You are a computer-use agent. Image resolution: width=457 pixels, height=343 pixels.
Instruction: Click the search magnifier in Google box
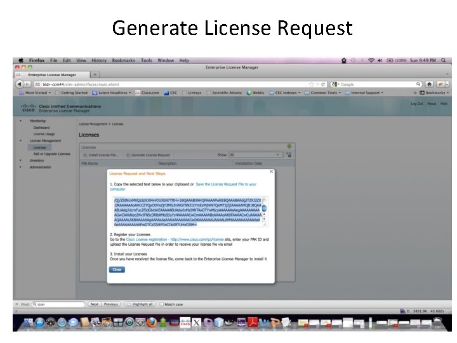point(418,84)
